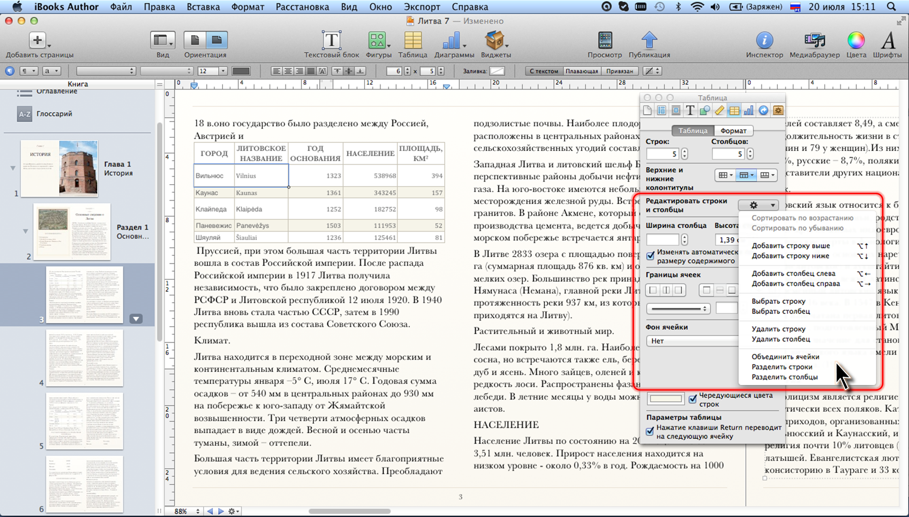Open the Hyperlink inspector arrow icon
The height and width of the screenshot is (517, 909).
(x=763, y=110)
